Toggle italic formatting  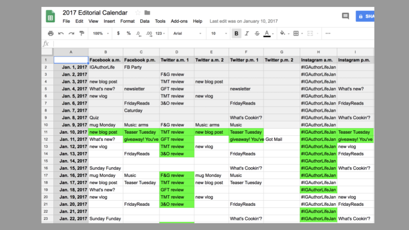[x=247, y=33]
